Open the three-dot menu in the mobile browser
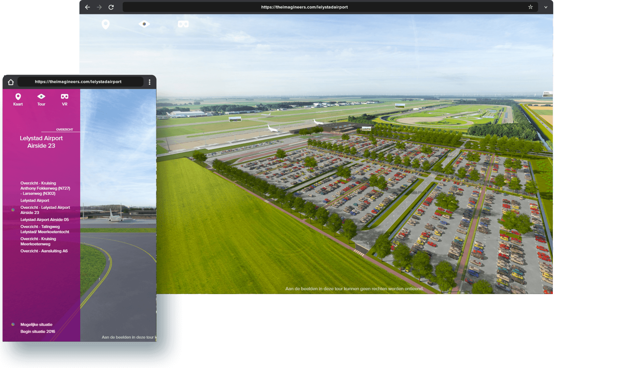The image size is (632, 368). (x=149, y=82)
